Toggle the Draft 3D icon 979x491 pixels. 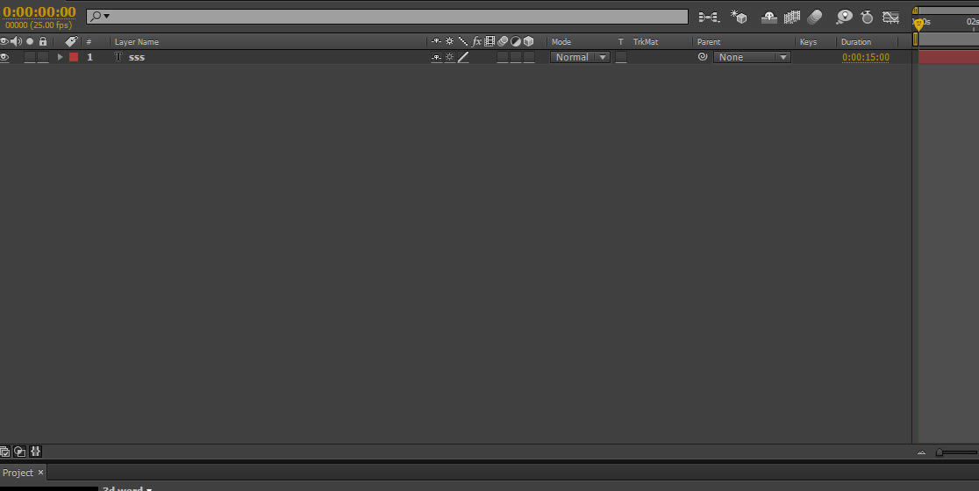coord(739,17)
